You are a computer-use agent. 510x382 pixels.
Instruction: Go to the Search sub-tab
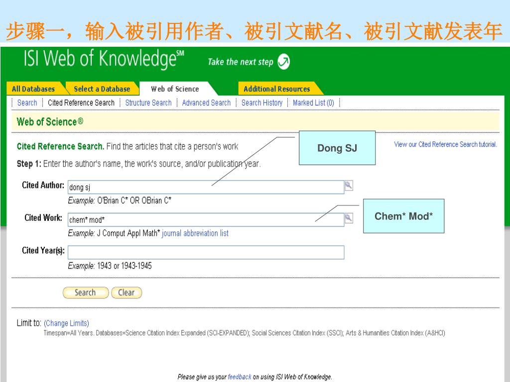pos(27,102)
